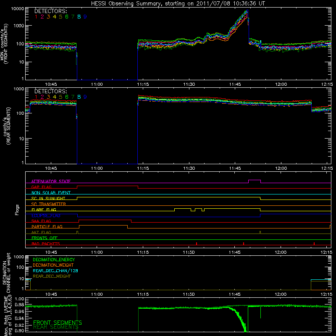
Task: Click detector 5 in rear segments legend
Action: coord(60,97)
